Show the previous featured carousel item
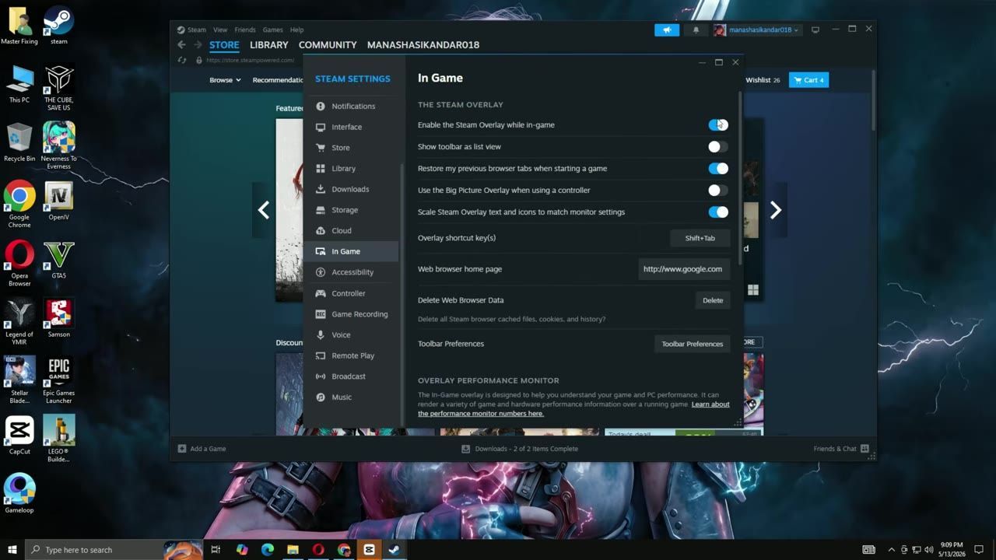Viewport: 996px width, 560px height. click(264, 210)
